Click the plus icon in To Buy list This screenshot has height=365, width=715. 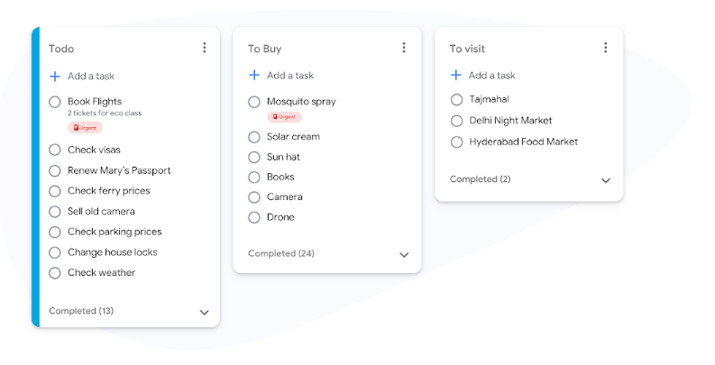tap(254, 76)
